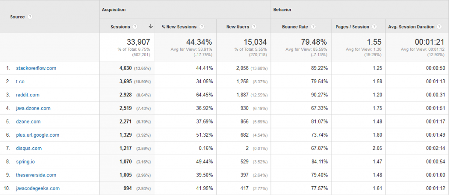Click java.dzone.com session duration 00:01:51
Screen dimensions: 449x195
coord(435,108)
